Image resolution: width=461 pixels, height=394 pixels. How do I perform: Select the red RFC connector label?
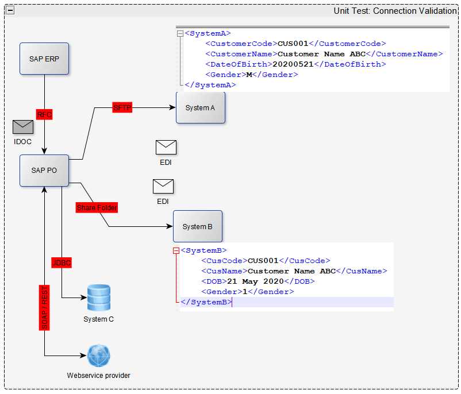pos(44,115)
